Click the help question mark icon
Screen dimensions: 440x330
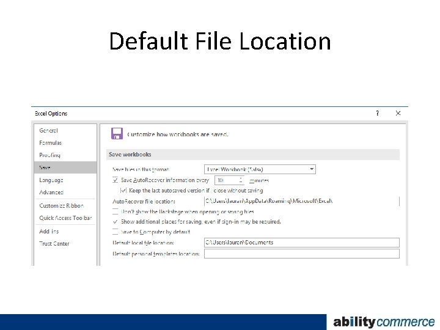pos(378,113)
